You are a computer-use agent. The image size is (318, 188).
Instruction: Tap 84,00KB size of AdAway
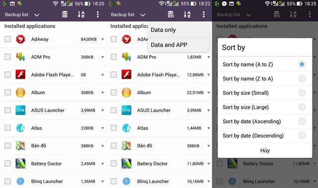pyautogui.click(x=88, y=39)
